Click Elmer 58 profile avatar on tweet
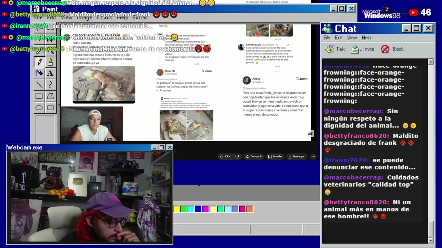This screenshot has width=442, height=248. click(x=160, y=72)
